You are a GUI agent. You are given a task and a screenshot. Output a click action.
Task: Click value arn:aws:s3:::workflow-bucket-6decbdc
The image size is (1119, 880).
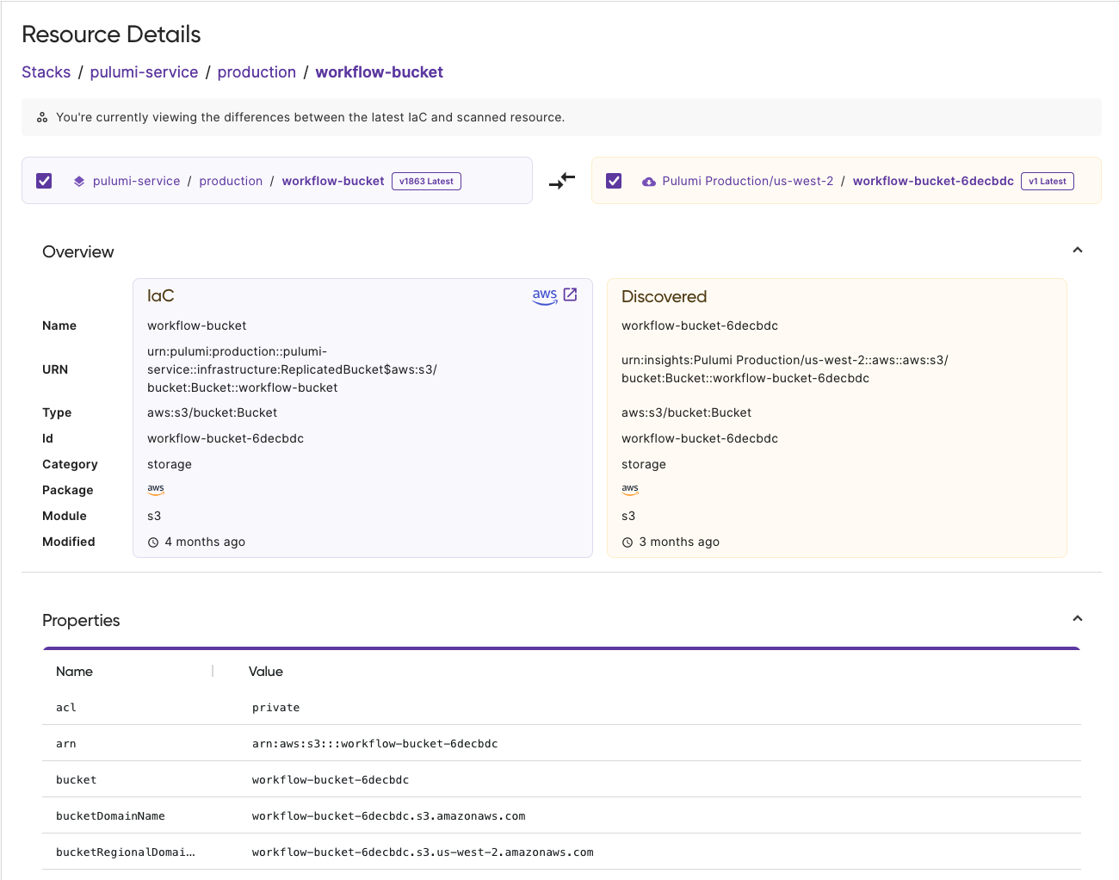(x=375, y=744)
